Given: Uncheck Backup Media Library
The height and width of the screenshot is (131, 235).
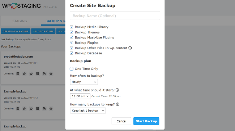Looking at the screenshot, I should (x=72, y=27).
